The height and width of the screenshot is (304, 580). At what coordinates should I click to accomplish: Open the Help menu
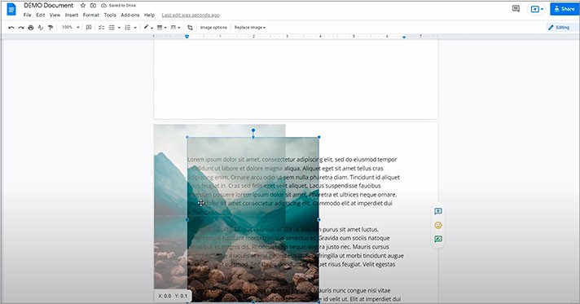tap(149, 15)
